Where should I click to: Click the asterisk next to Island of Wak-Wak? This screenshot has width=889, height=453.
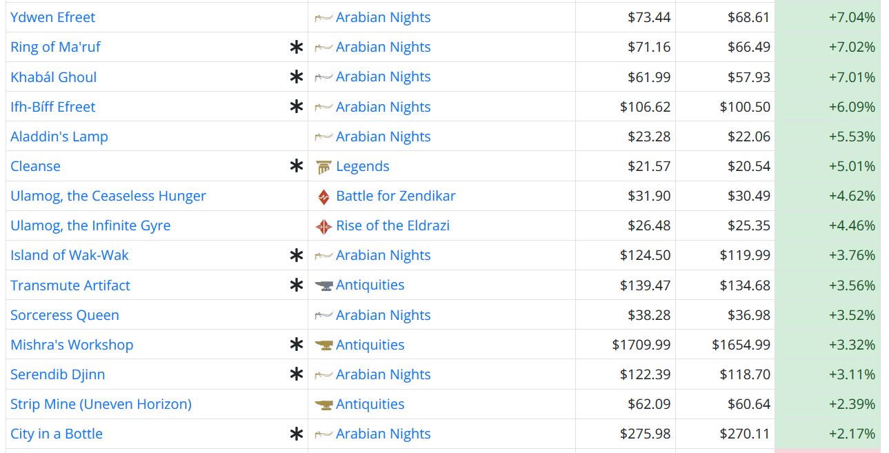point(297,256)
